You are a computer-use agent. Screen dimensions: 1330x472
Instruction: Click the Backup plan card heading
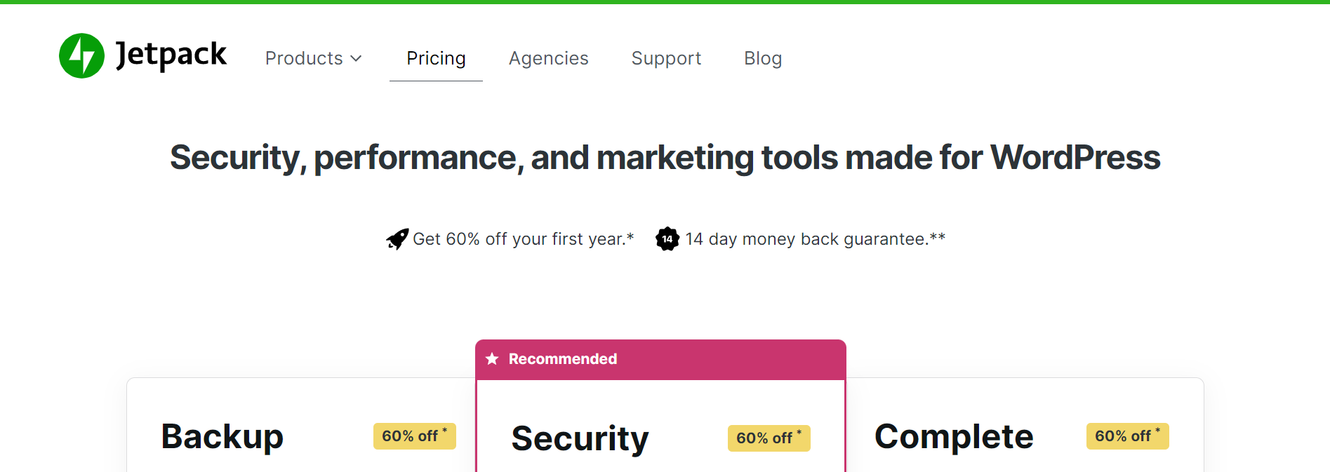click(222, 436)
